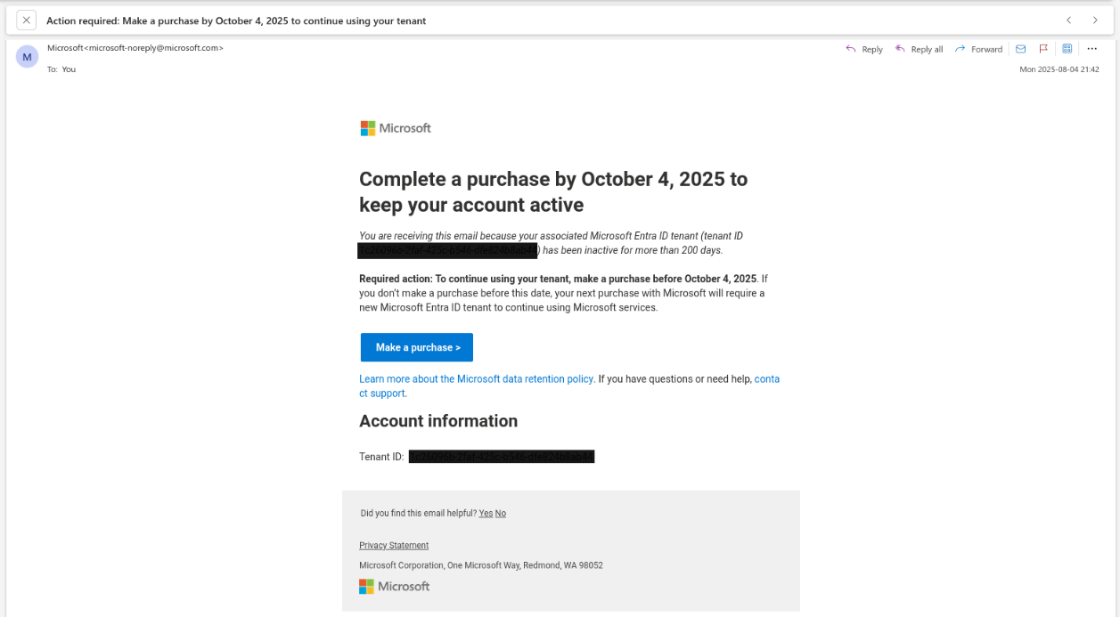This screenshot has width=1120, height=617.
Task: Click the Microsoft logo above the email heading
Action: pyautogui.click(x=396, y=128)
